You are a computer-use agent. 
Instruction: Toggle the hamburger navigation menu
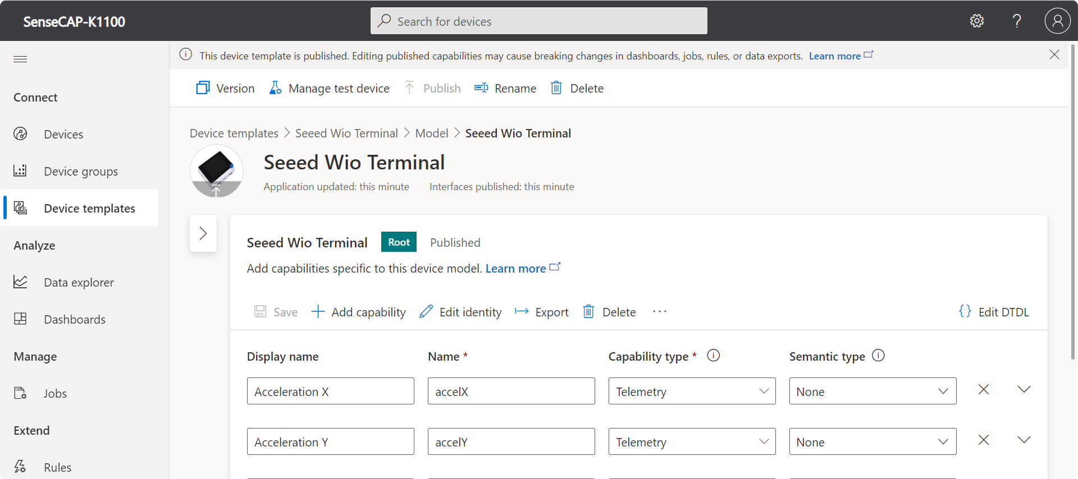(20, 59)
